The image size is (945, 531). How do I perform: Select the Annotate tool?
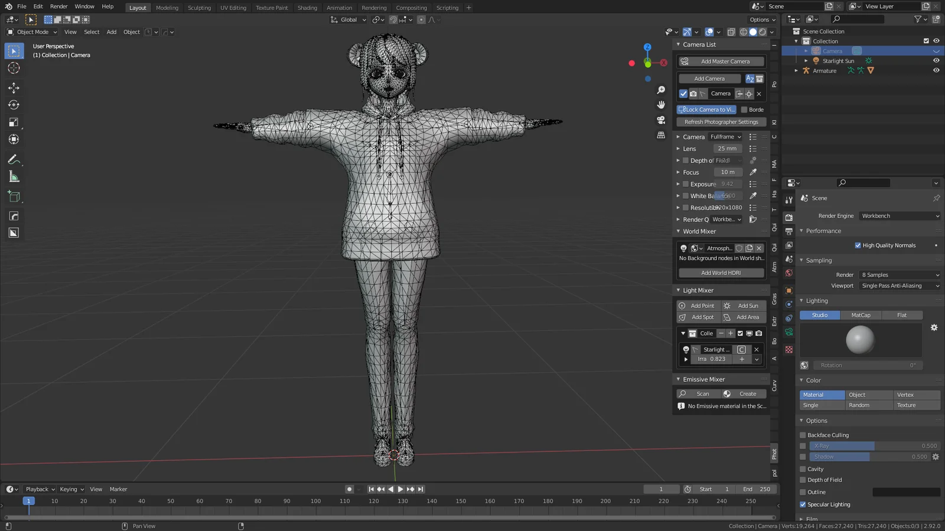coord(14,159)
